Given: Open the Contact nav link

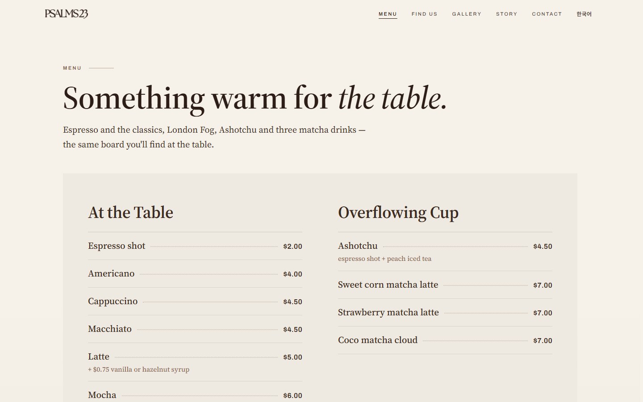Looking at the screenshot, I should coord(547,14).
